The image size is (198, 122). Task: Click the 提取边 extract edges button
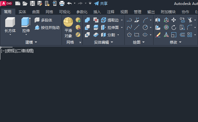pos(110,20)
